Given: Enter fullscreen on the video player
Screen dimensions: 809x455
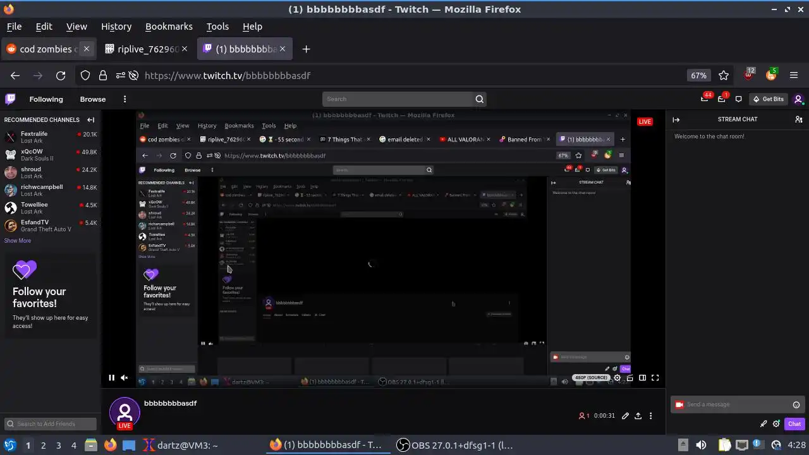Looking at the screenshot, I should 655,378.
